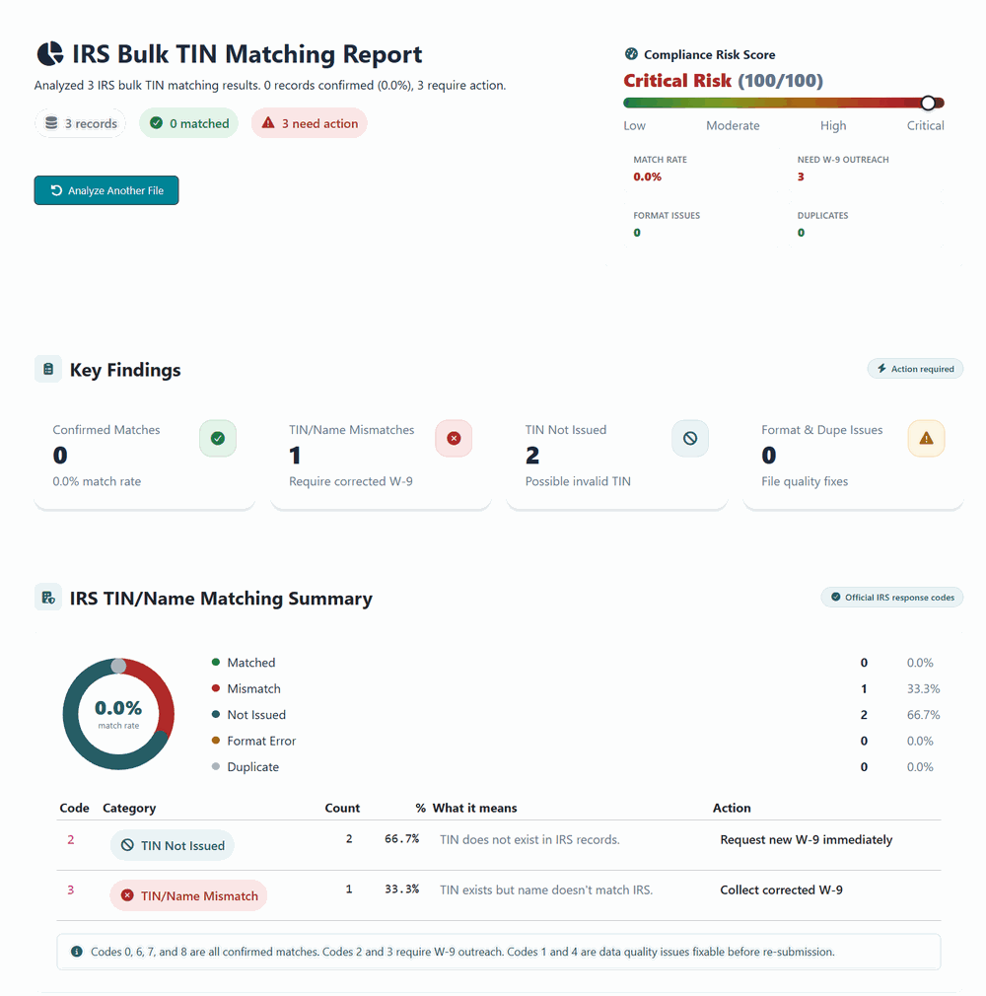Click the Critical Risk (100/100) heading
This screenshot has height=996, width=986.
click(x=723, y=81)
